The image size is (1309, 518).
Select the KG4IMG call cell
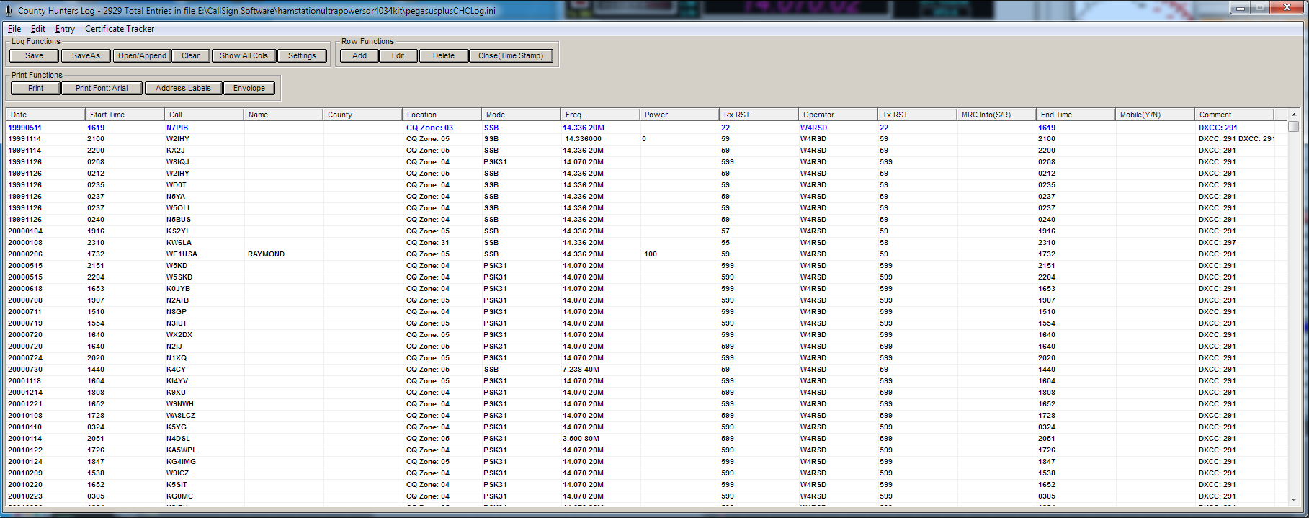point(181,462)
